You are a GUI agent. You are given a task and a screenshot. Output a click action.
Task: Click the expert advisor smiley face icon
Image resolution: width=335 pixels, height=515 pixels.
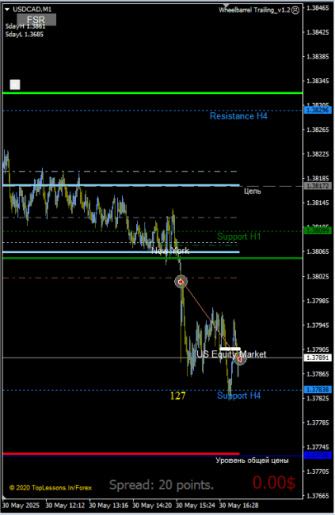(295, 10)
